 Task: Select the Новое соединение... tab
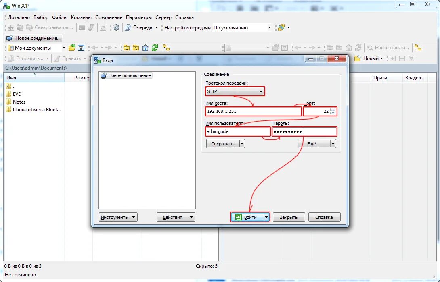tap(34, 38)
